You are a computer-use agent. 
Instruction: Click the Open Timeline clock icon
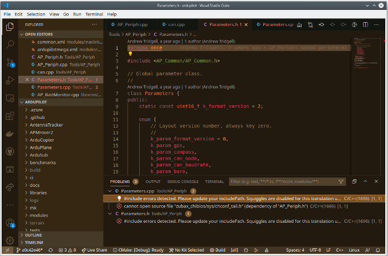(354, 24)
